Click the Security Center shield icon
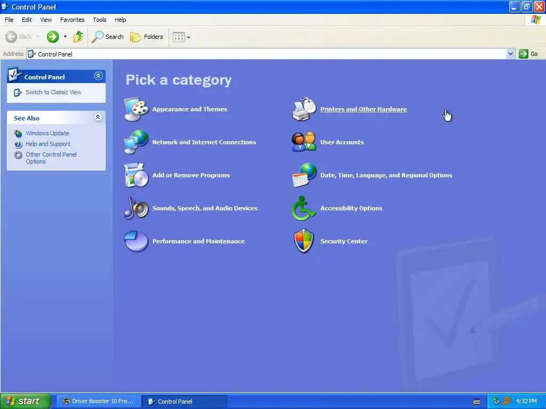The image size is (546, 409). 303,241
